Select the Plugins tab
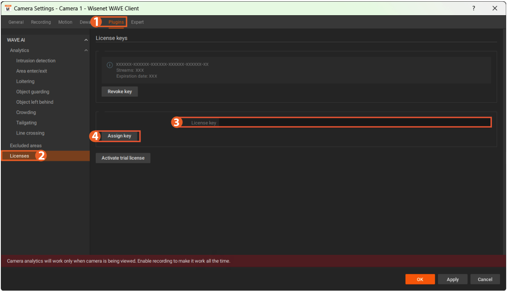 tap(116, 22)
